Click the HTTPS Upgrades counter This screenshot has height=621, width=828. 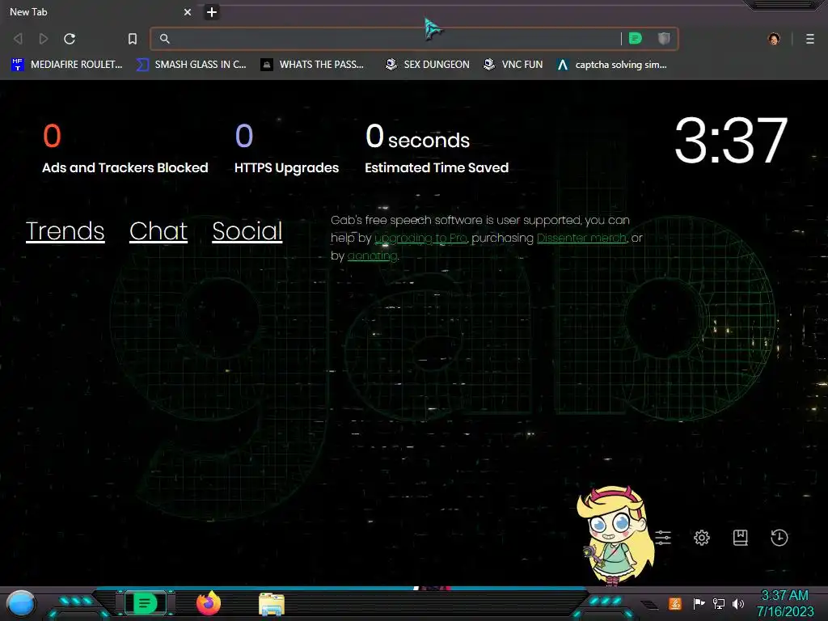tap(286, 149)
